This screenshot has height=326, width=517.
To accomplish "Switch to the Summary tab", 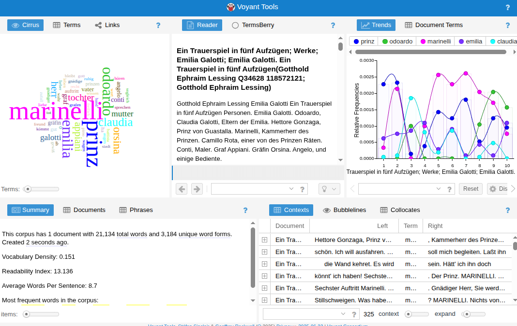I will [30, 210].
